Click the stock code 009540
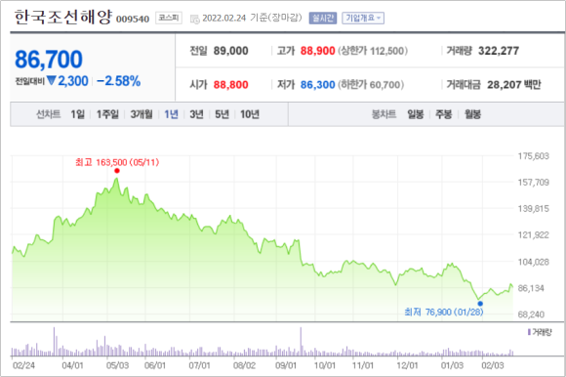Image resolution: width=566 pixels, height=377 pixels. point(133,20)
